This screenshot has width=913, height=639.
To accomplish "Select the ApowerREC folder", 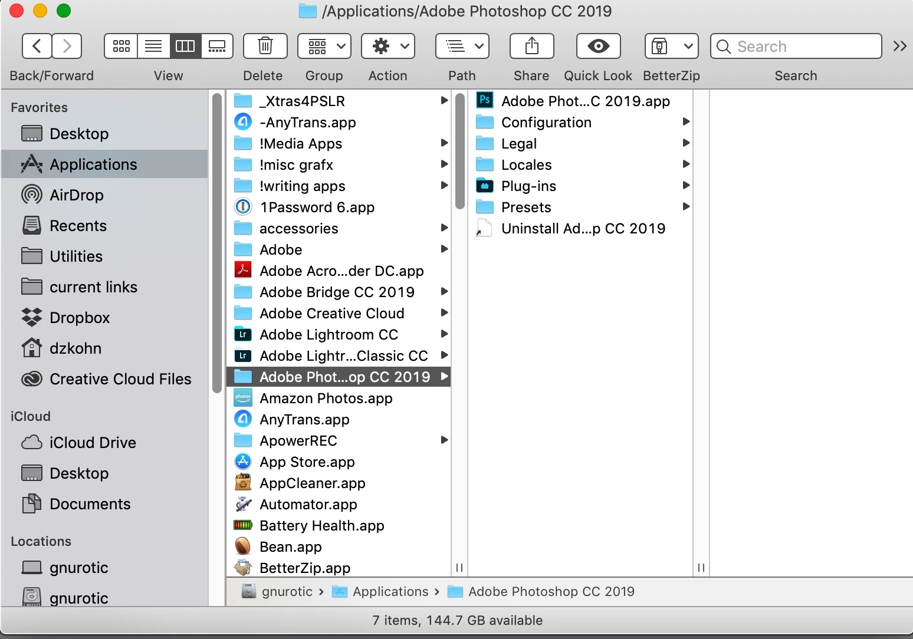I will (339, 441).
